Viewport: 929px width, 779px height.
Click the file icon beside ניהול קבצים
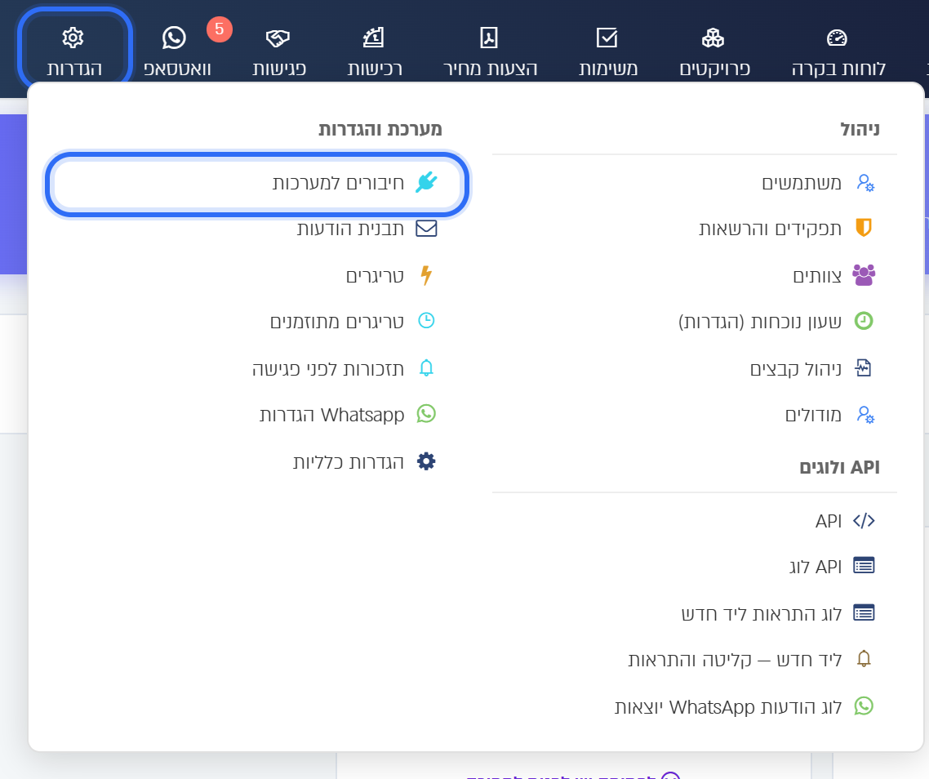863,368
